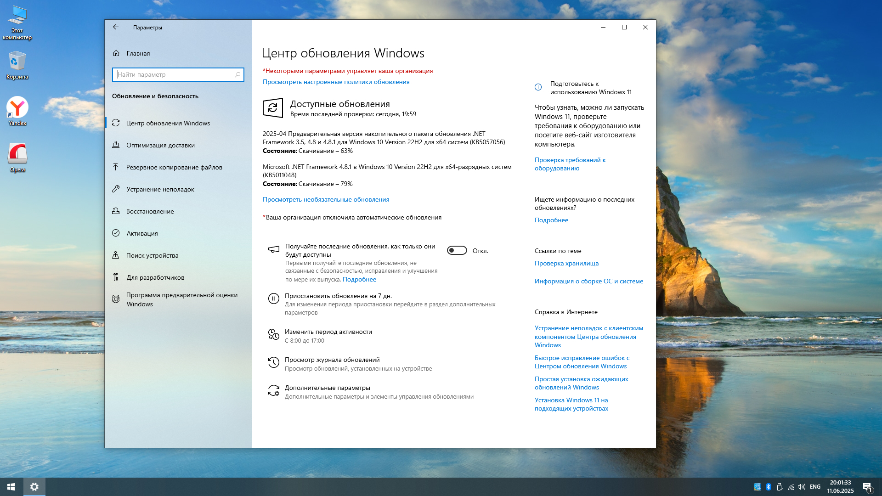882x496 pixels.
Task: Toggle the 'Получайте последние обновления' switch
Action: [x=457, y=250]
